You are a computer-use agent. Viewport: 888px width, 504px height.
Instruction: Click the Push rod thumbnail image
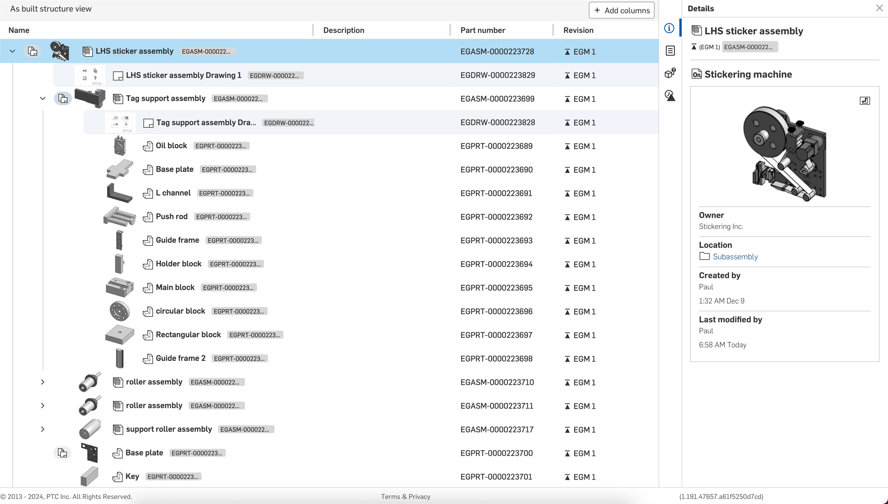120,217
